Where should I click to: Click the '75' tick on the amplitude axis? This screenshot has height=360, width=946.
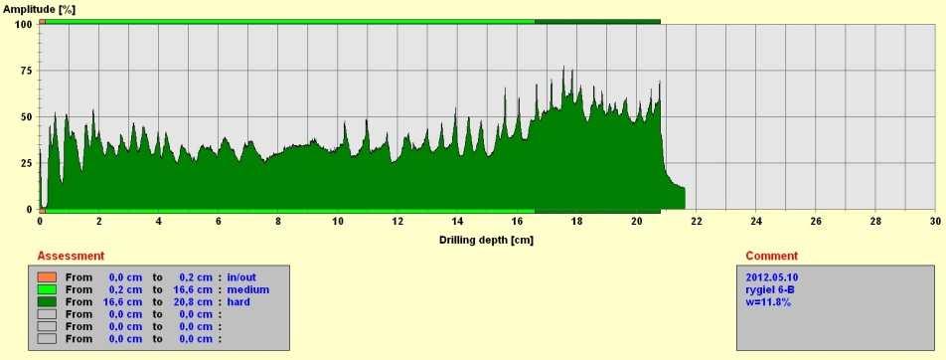(x=26, y=70)
